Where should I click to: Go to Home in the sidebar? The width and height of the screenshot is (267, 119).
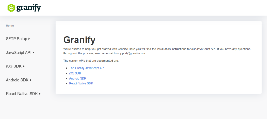10,26
